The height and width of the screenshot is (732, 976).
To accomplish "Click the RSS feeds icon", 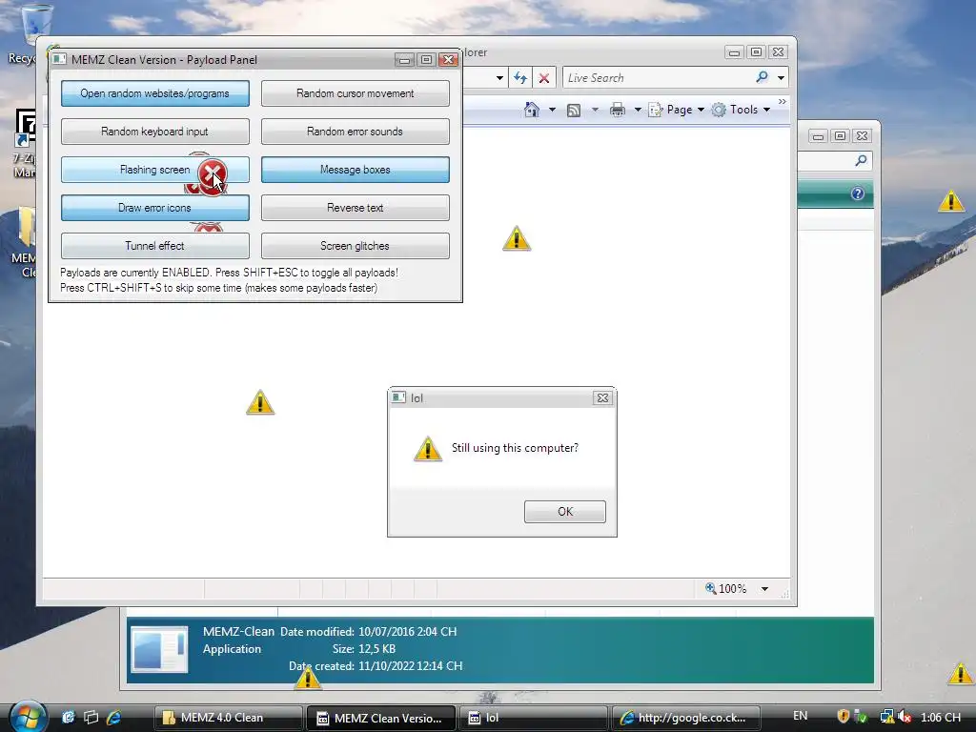I will click(x=574, y=111).
